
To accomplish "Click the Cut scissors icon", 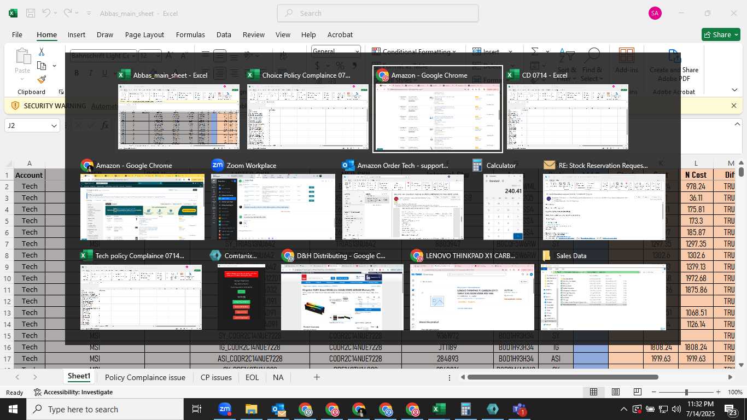I will pos(42,51).
